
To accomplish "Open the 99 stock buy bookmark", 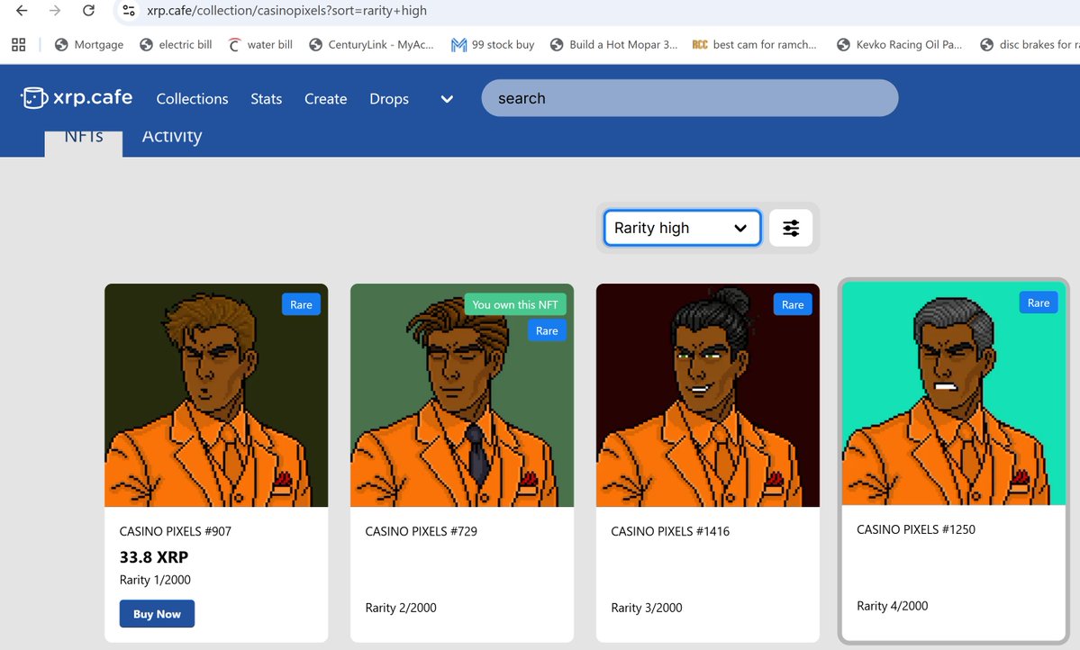I will coord(493,45).
